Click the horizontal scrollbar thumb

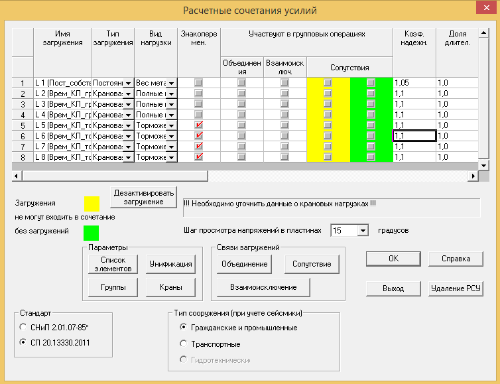click(115, 176)
